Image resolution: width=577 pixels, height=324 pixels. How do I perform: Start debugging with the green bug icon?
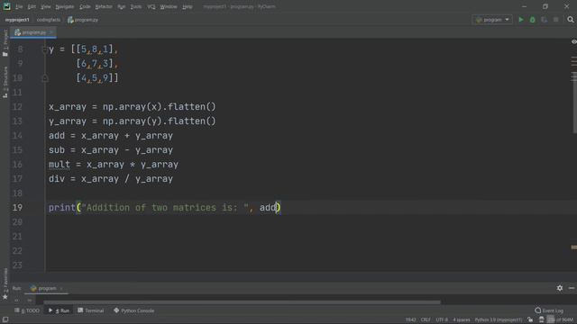coord(533,20)
